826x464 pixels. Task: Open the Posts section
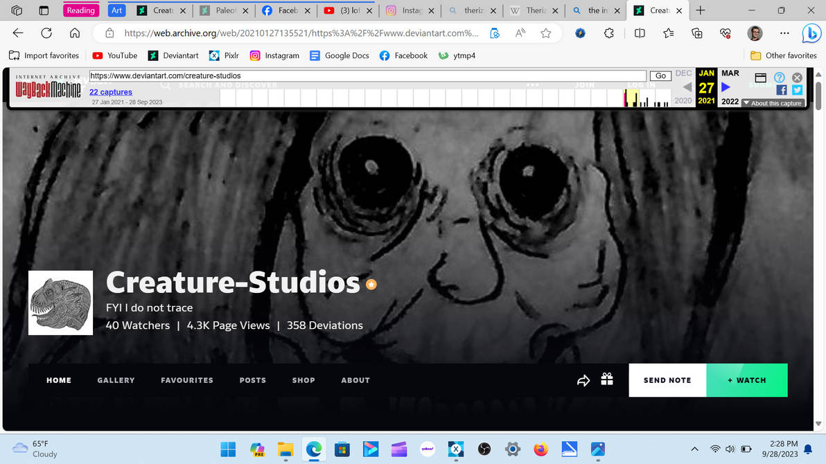click(x=252, y=380)
